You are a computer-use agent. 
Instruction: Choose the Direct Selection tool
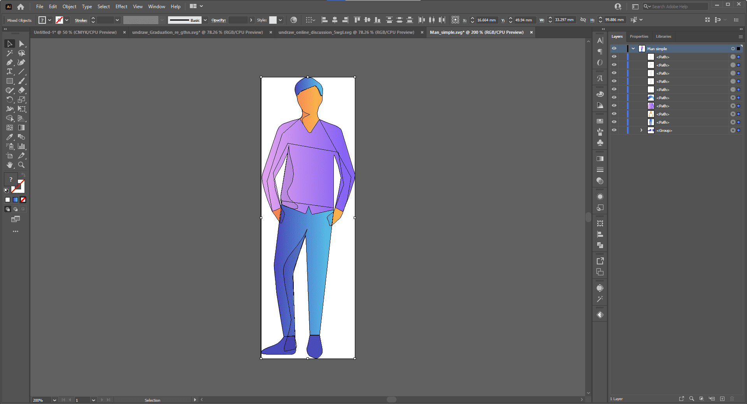point(21,44)
